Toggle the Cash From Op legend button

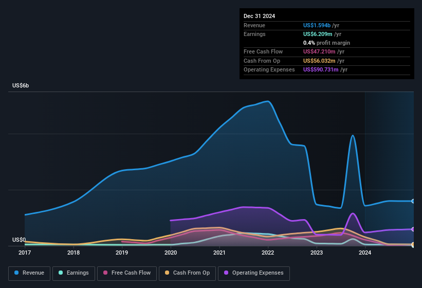[x=187, y=273]
